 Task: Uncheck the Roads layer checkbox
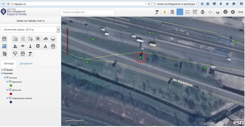click(5, 70)
